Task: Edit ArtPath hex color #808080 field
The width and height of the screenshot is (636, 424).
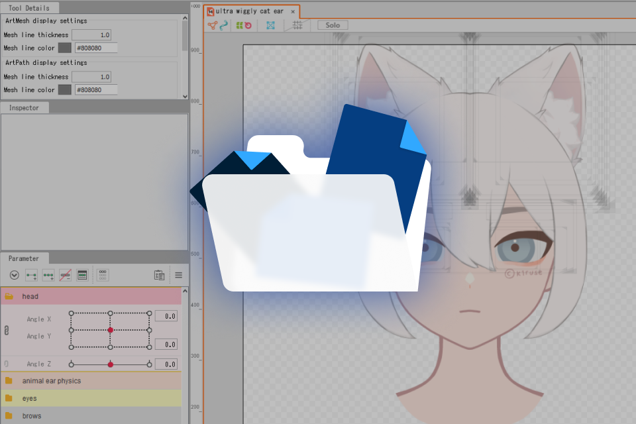Action: 96,89
